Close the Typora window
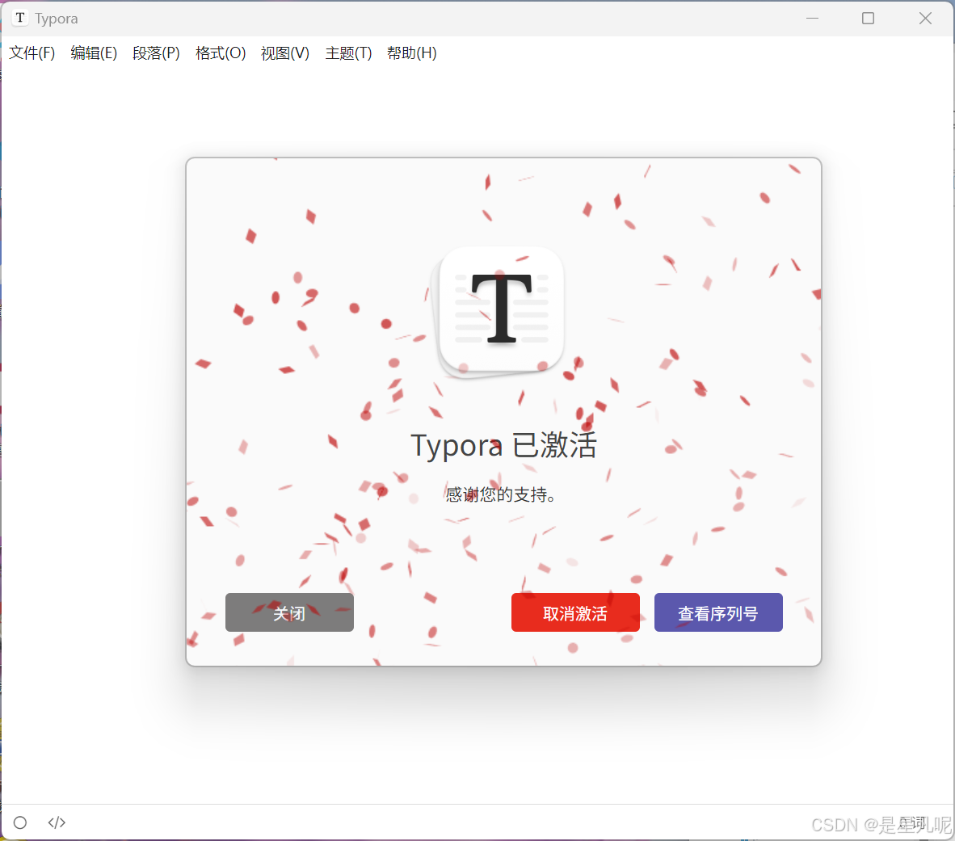This screenshot has width=955, height=841. tap(925, 19)
